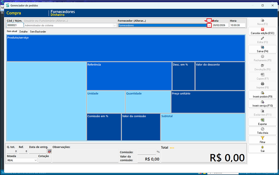Click the R$ 0,00 total amount
The height and width of the screenshot is (175, 279).
[227, 158]
